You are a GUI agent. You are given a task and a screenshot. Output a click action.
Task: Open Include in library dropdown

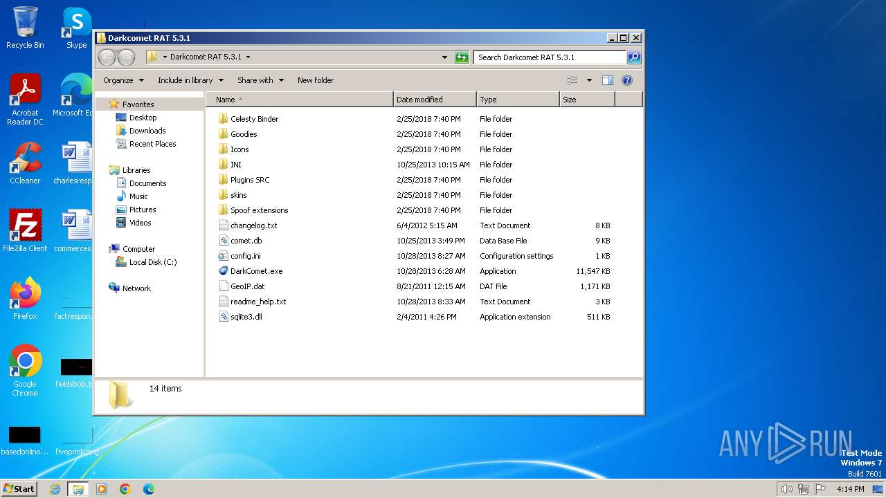pyautogui.click(x=190, y=80)
